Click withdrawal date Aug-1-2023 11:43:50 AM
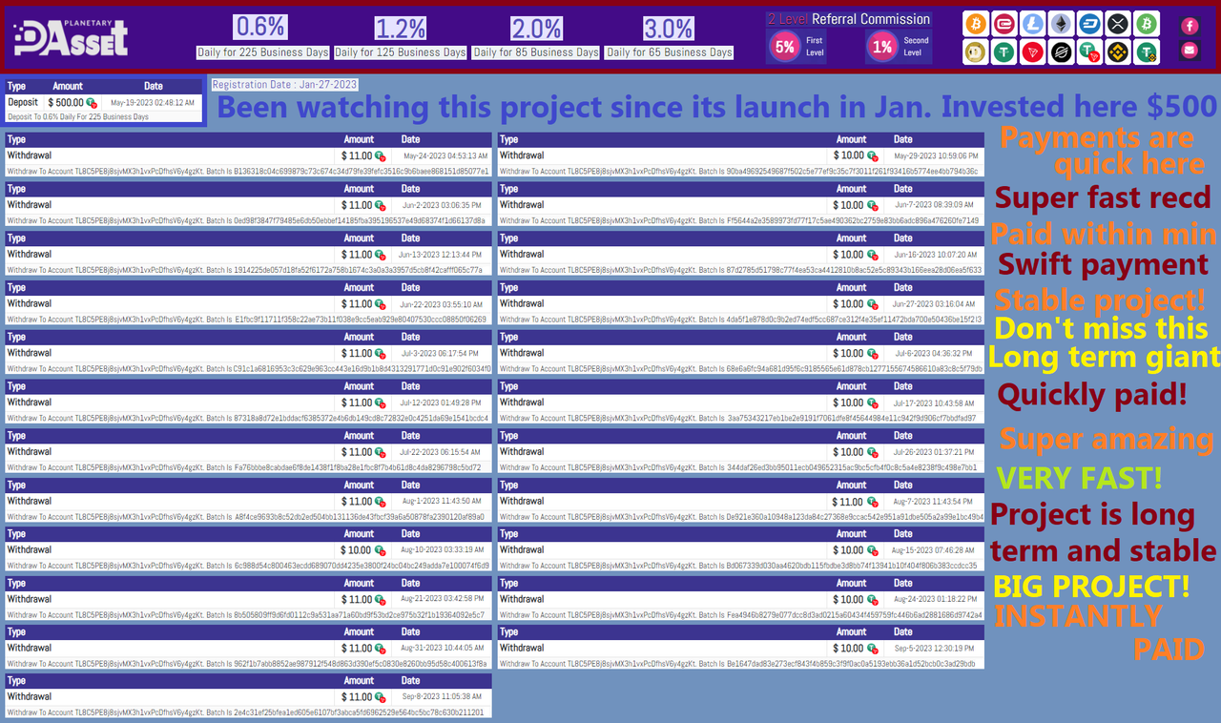The height and width of the screenshot is (723, 1221). (x=443, y=501)
